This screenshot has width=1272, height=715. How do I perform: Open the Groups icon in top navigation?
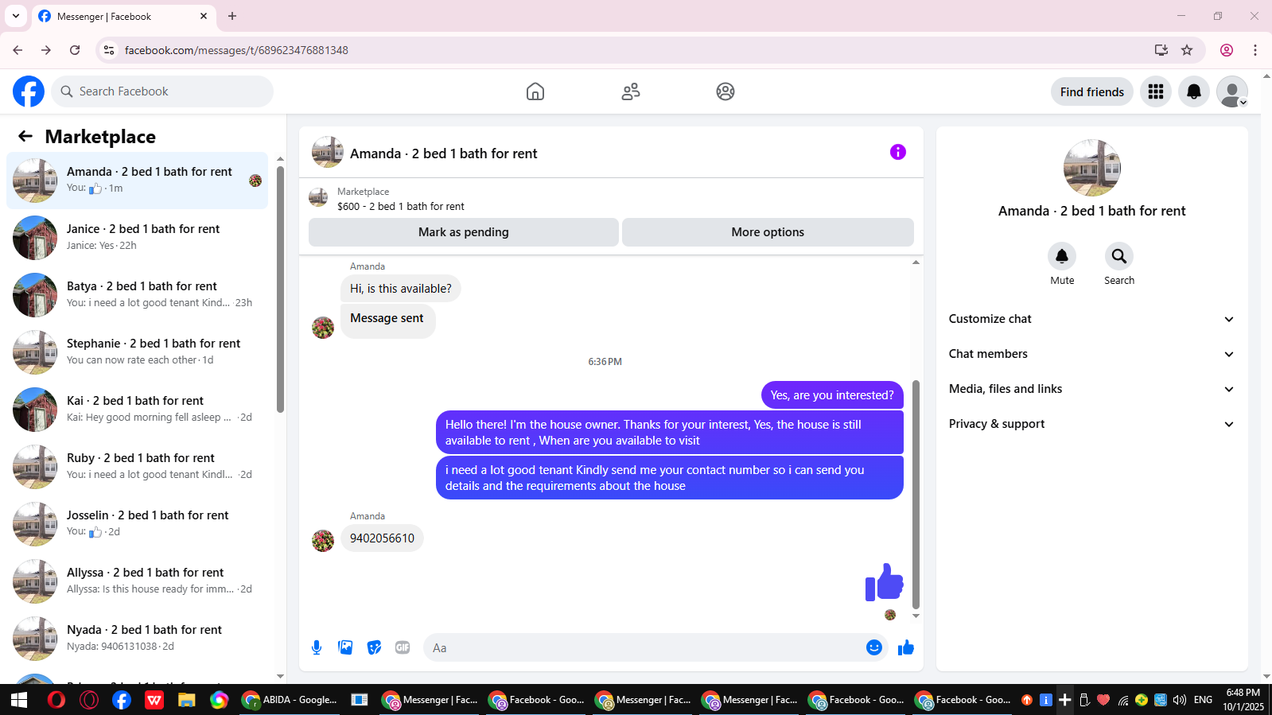[725, 91]
